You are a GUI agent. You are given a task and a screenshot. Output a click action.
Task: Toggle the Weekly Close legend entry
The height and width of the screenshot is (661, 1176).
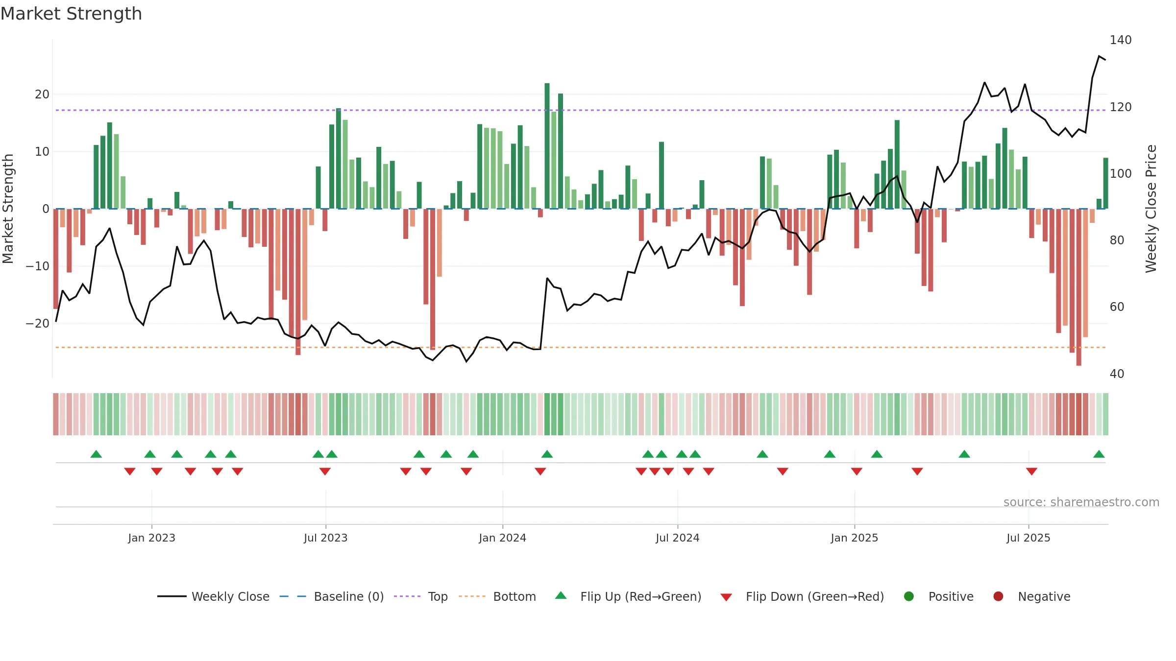(213, 596)
